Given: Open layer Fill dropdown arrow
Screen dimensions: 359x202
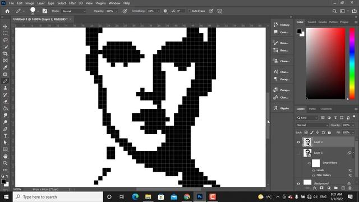Looking at the screenshot, I should pyautogui.click(x=353, y=132).
